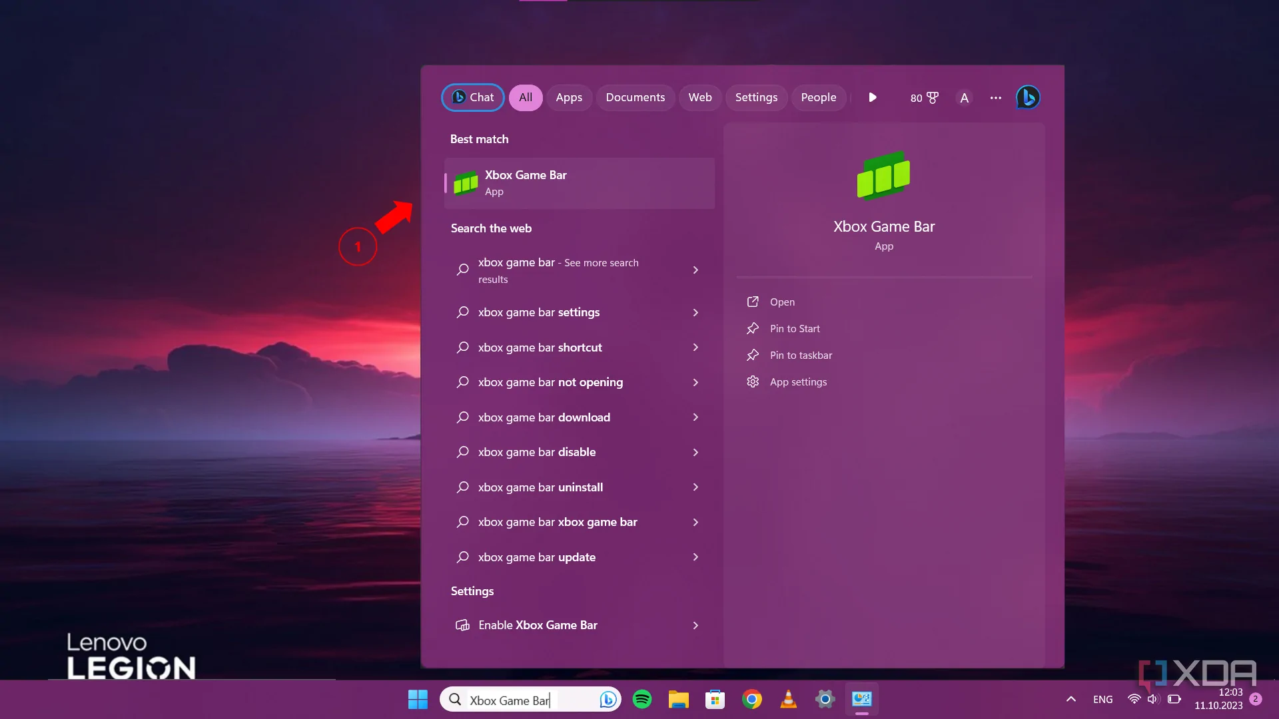Open File Explorer from the taskbar
This screenshot has width=1279, height=719.
point(678,699)
